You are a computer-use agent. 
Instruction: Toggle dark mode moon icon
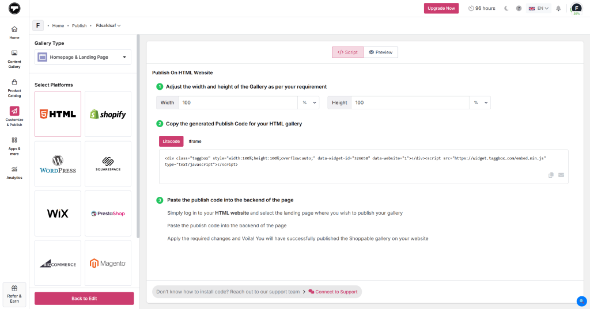[506, 8]
